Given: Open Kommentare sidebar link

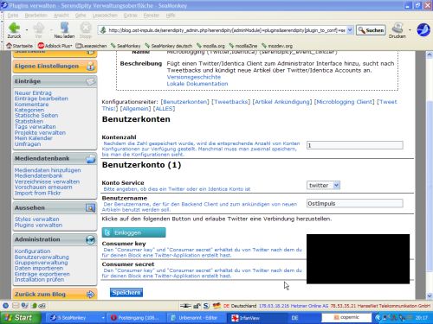Looking at the screenshot, I should (31, 105).
